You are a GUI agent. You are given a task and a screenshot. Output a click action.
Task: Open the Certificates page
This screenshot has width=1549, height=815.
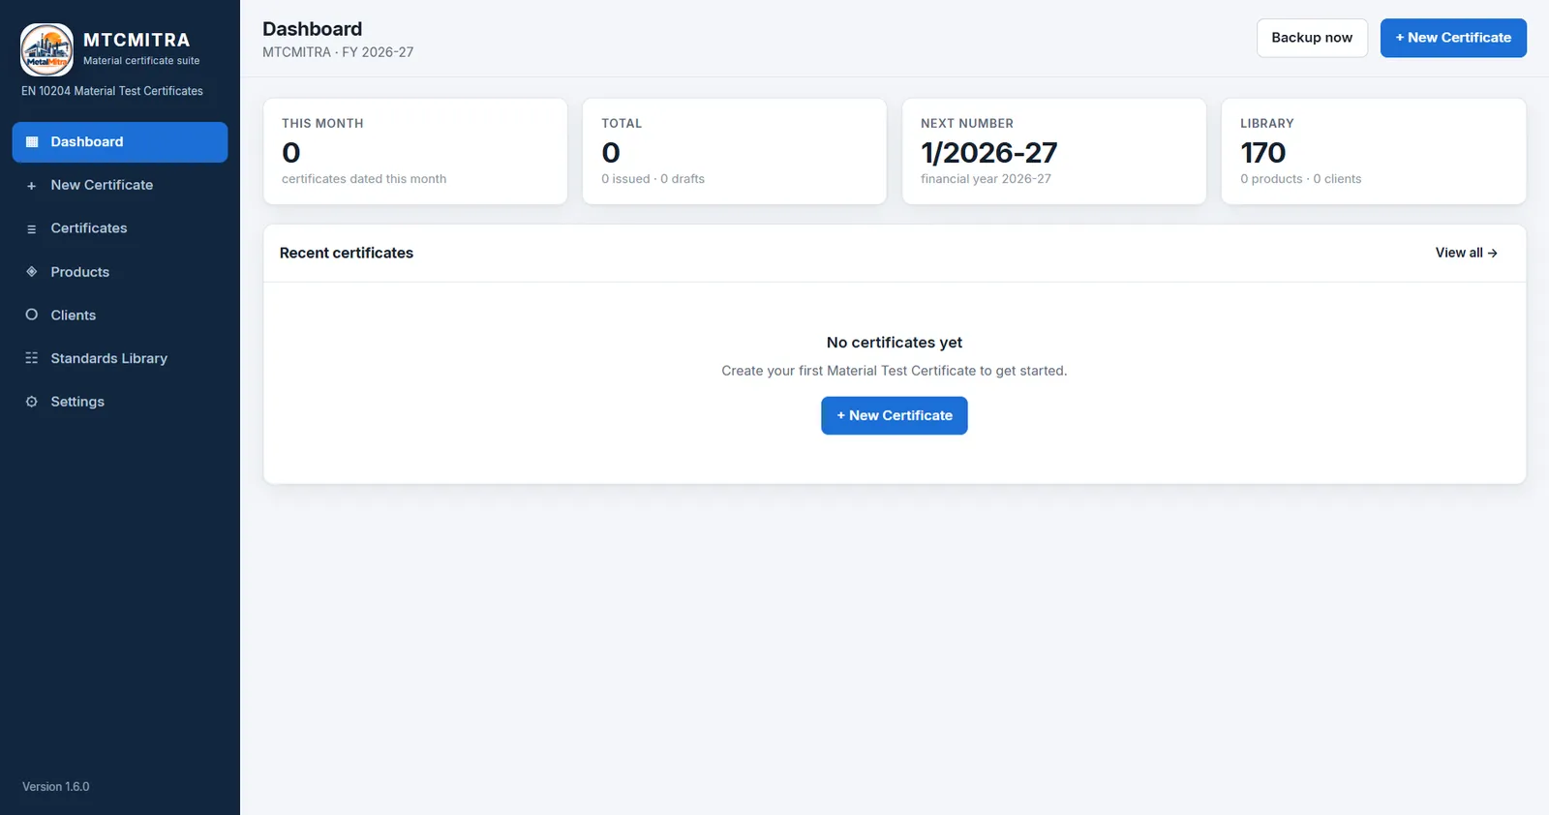pyautogui.click(x=120, y=228)
